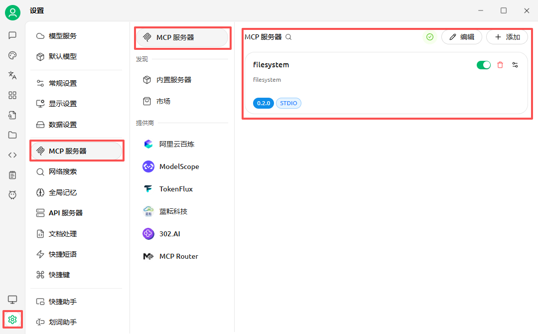Open the code tools icon in sidebar
The width and height of the screenshot is (538, 334).
coord(12,155)
